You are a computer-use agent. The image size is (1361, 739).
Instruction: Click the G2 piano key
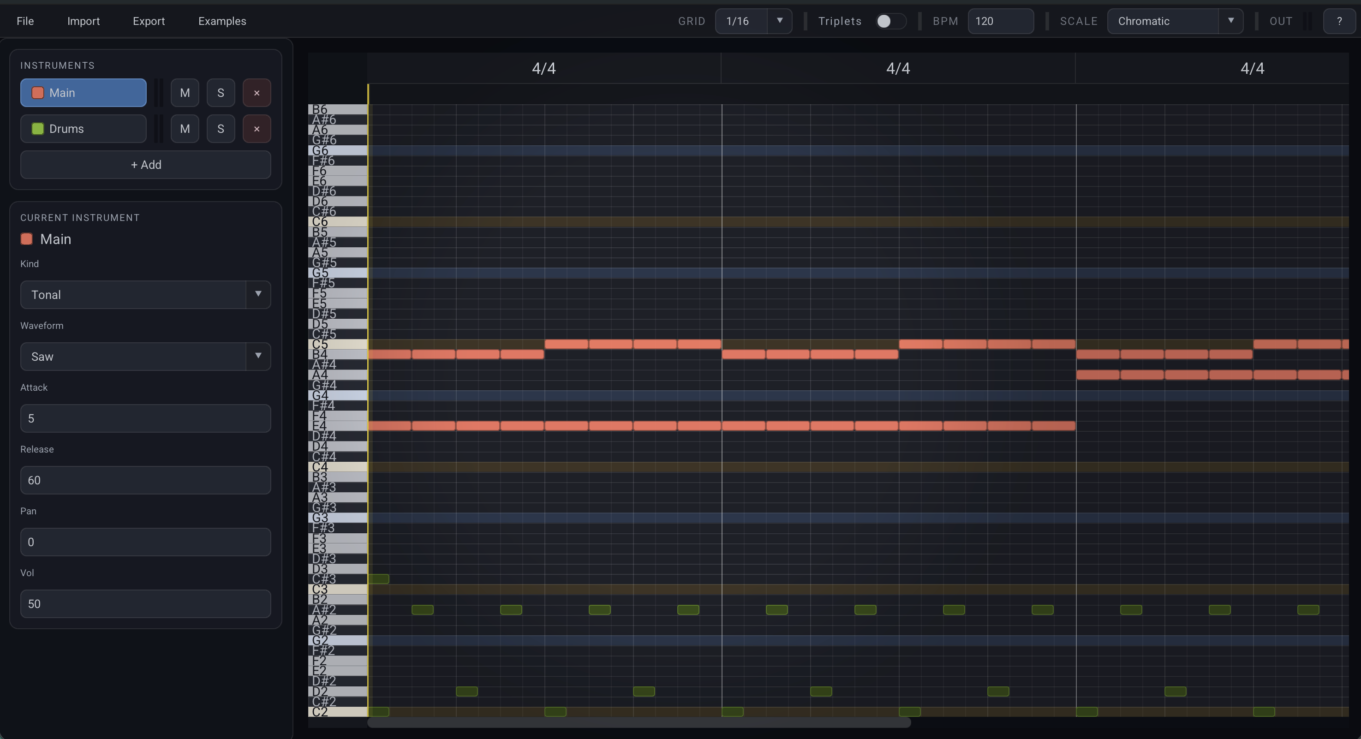338,641
